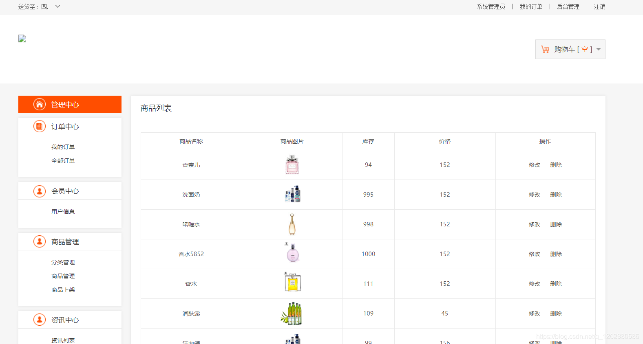Click the yellow 香水 bottle image
Screen dimensions: 643x344
(292, 282)
